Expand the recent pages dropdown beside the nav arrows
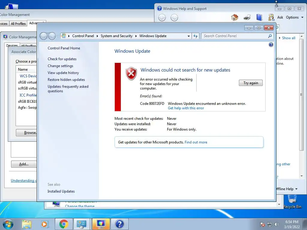Screen dimensions: 307x230 (58, 36)
